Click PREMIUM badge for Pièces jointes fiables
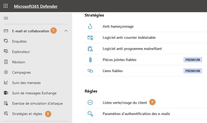207x123 pixels. pos(193,60)
